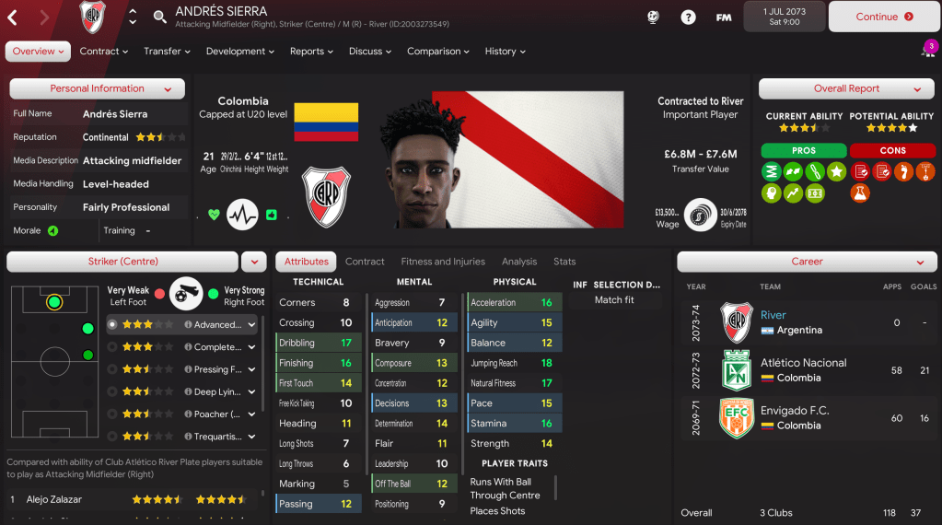Select the Advanced role radio button
This screenshot has width=942, height=525.
tap(111, 324)
